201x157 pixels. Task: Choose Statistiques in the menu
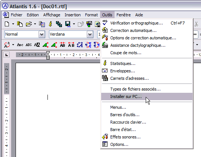tap(147, 63)
